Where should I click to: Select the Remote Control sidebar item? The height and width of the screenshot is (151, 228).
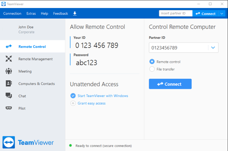33,46
